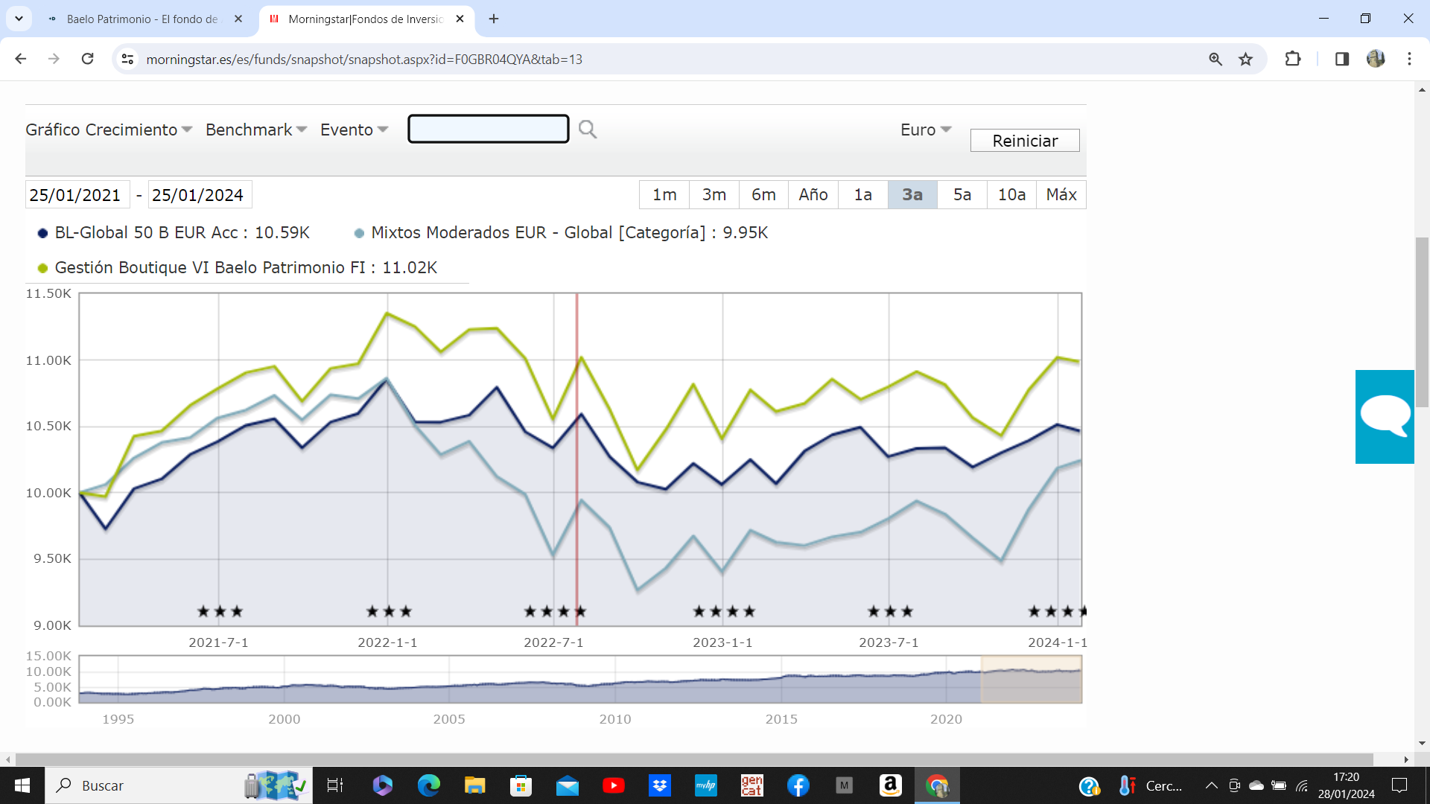Bookmark this page with the star icon

(x=1245, y=59)
